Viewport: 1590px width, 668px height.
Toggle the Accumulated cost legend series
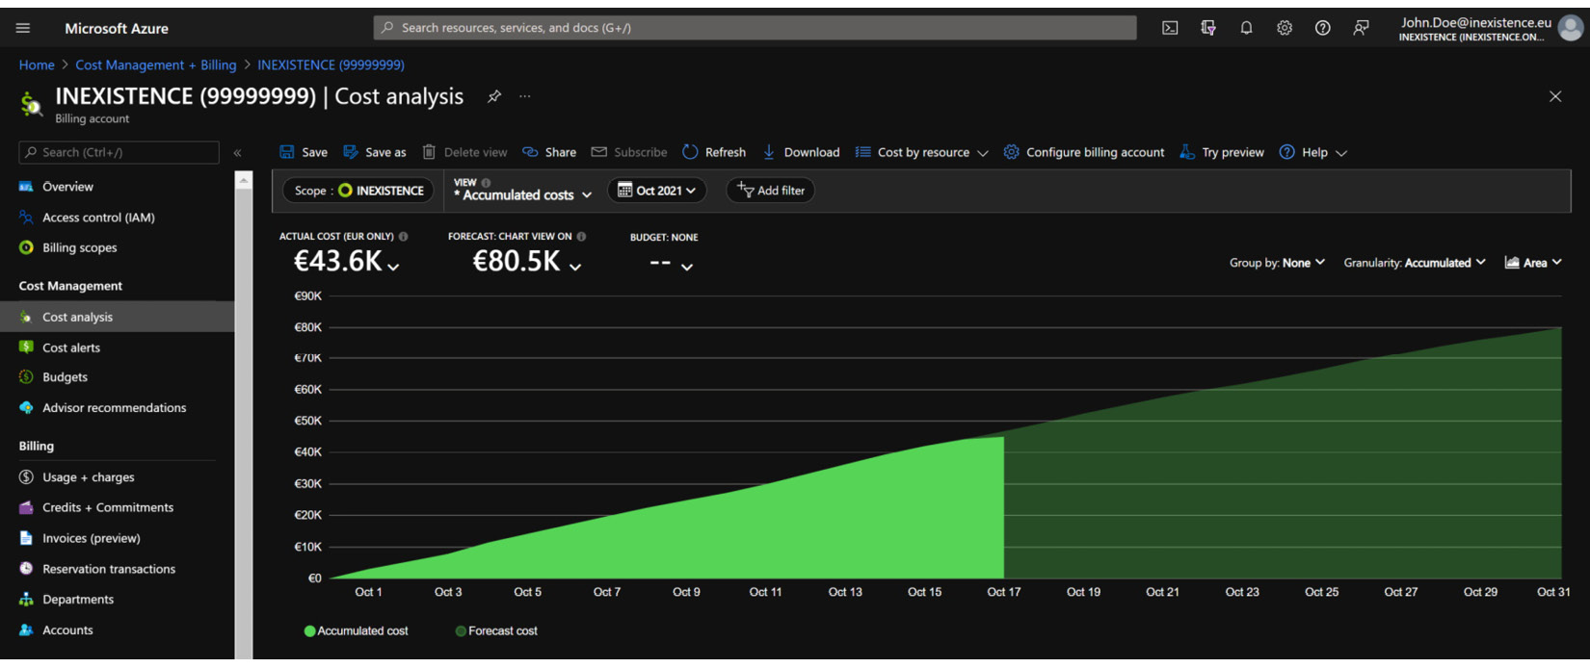(356, 631)
